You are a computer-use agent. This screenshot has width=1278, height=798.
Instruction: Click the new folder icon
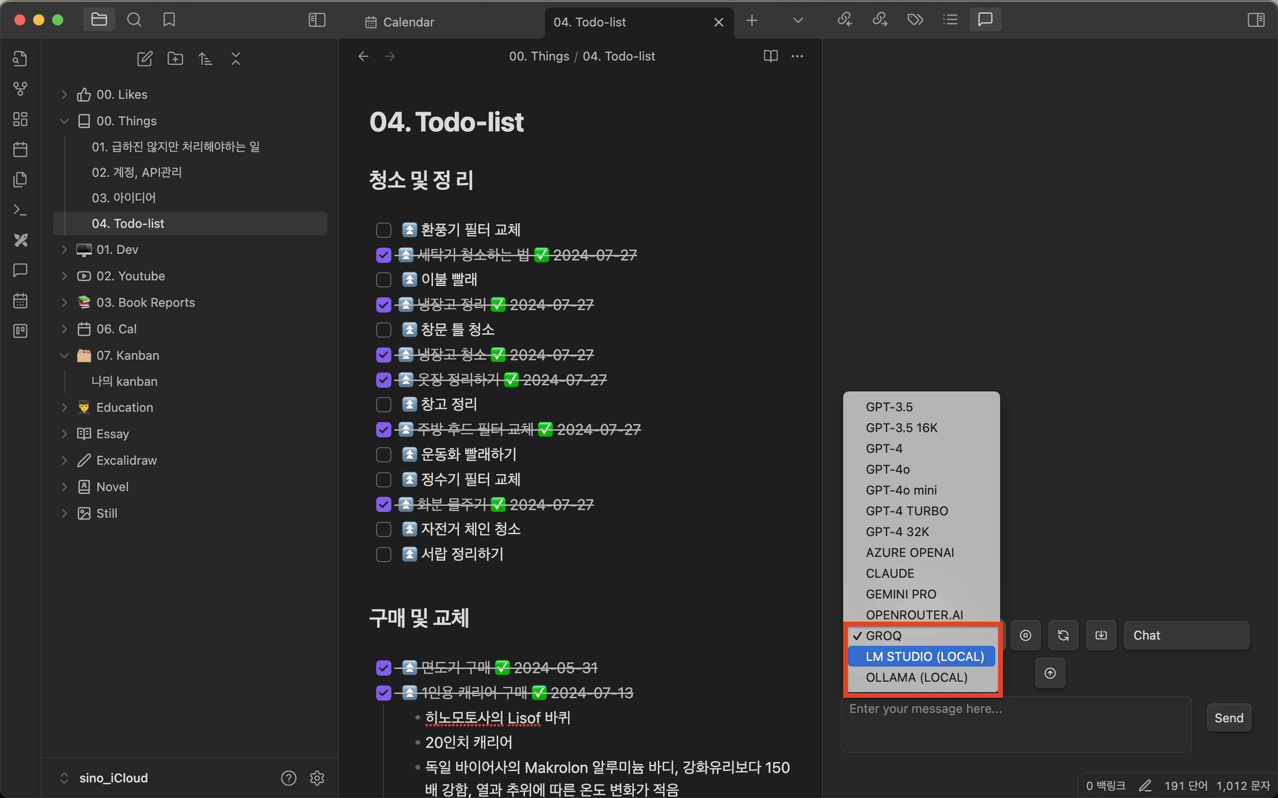(175, 59)
